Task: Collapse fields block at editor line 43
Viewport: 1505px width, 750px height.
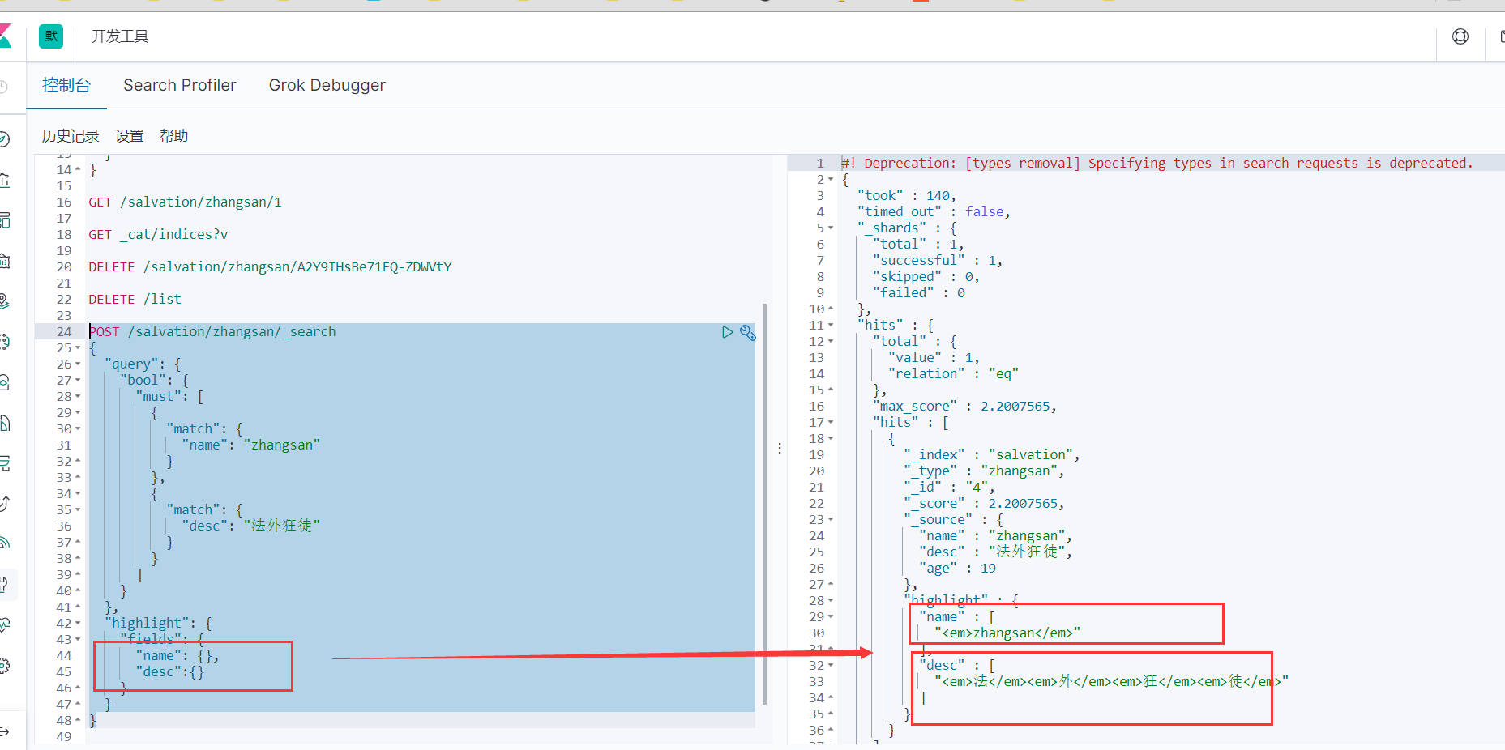Action: (78, 640)
